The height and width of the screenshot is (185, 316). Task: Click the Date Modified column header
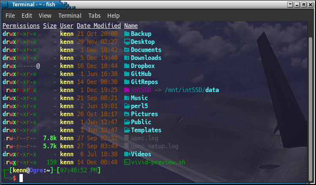(99, 26)
